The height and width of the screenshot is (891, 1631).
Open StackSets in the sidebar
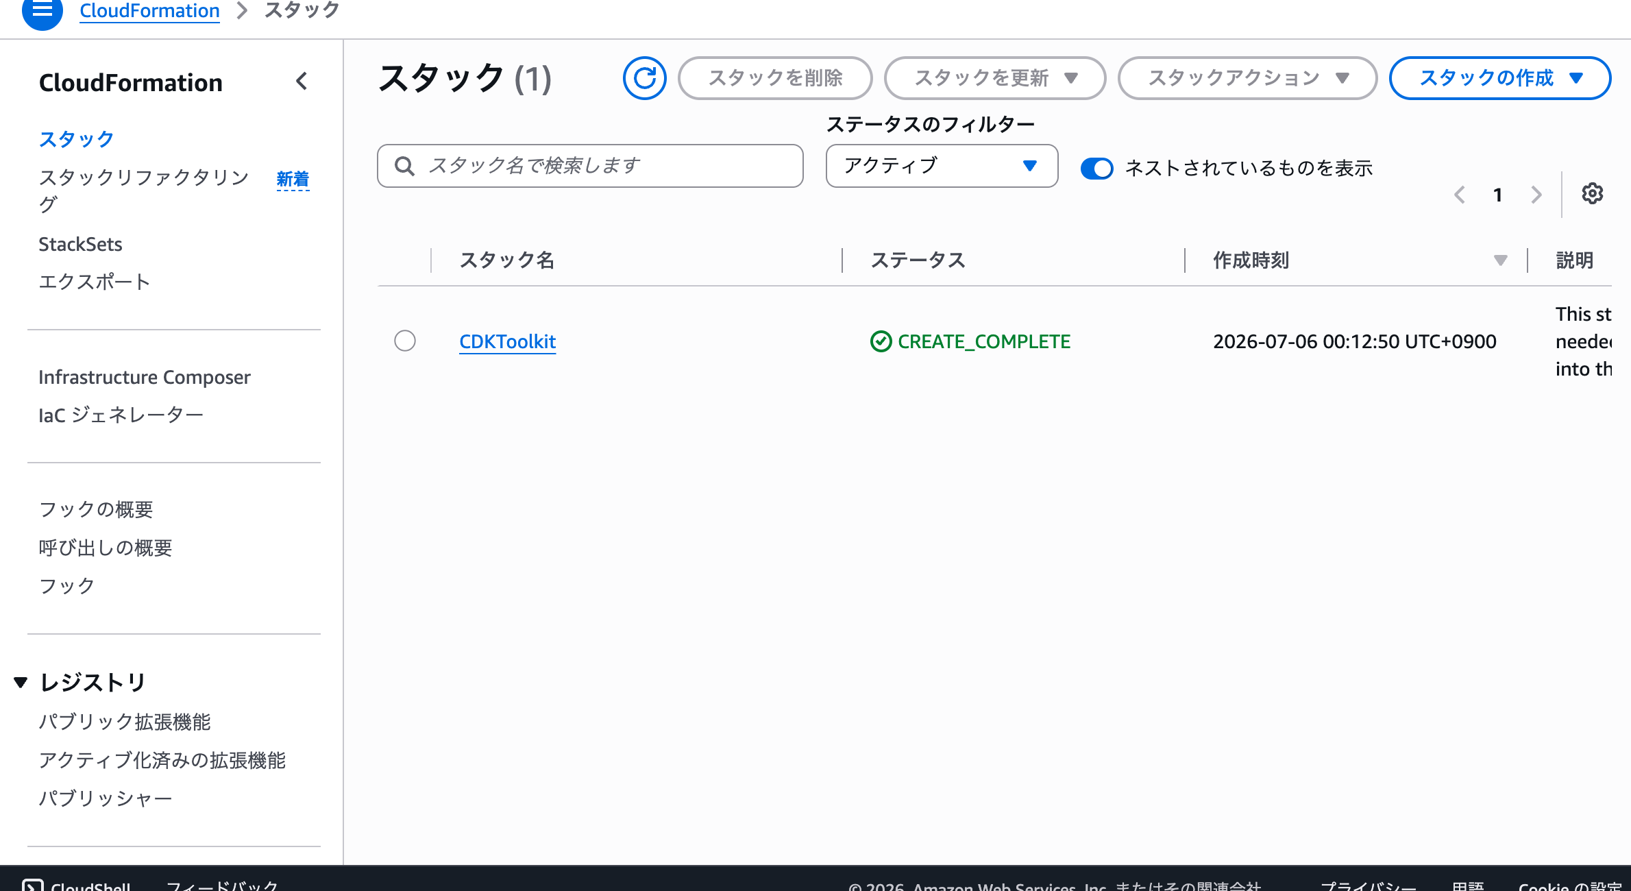80,245
